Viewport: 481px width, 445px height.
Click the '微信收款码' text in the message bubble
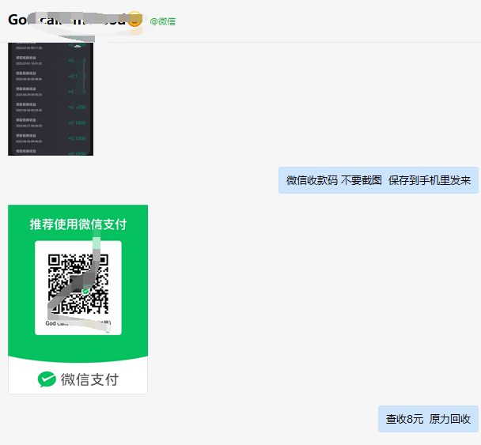[x=311, y=180]
